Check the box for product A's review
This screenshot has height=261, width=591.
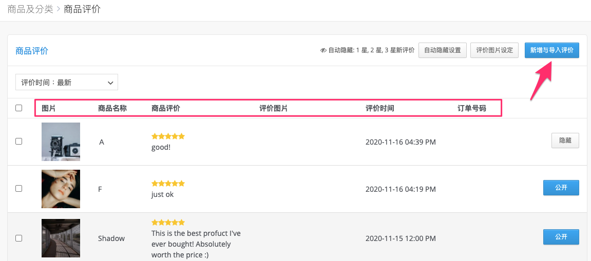point(19,141)
